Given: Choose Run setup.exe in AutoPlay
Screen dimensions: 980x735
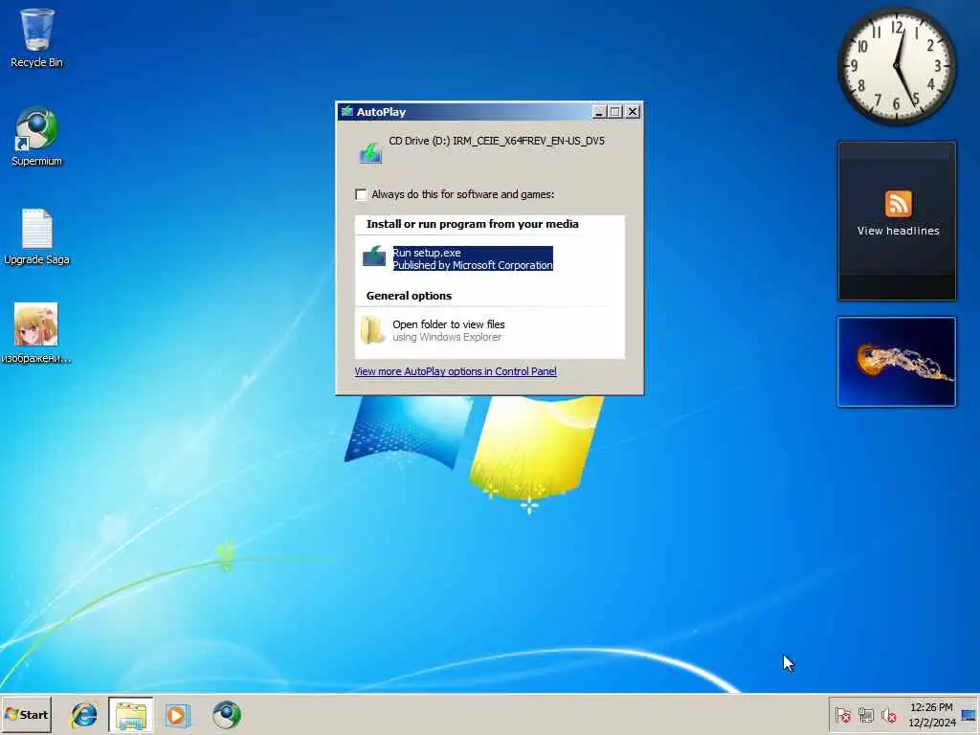Looking at the screenshot, I should point(473,258).
